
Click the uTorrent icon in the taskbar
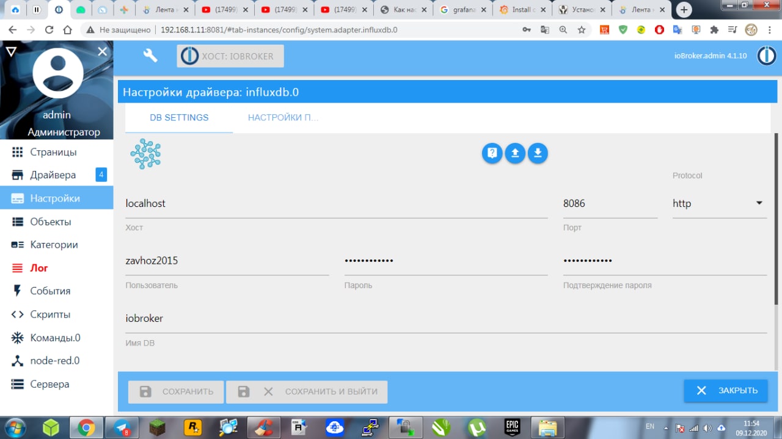477,428
